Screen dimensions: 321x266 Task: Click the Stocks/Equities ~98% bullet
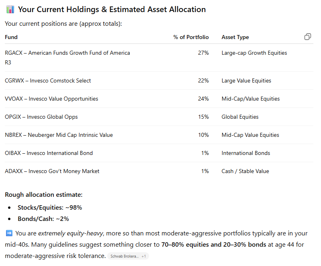click(50, 208)
